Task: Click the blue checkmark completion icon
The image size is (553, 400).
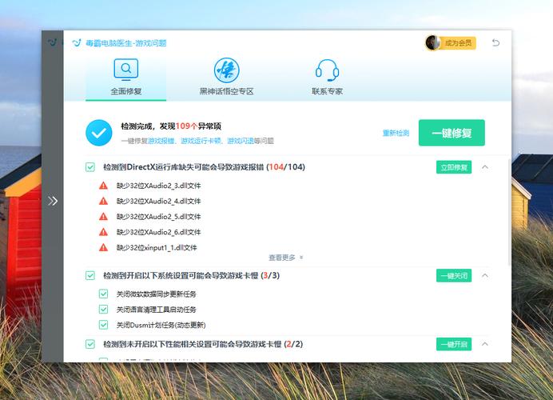Action: tap(99, 133)
